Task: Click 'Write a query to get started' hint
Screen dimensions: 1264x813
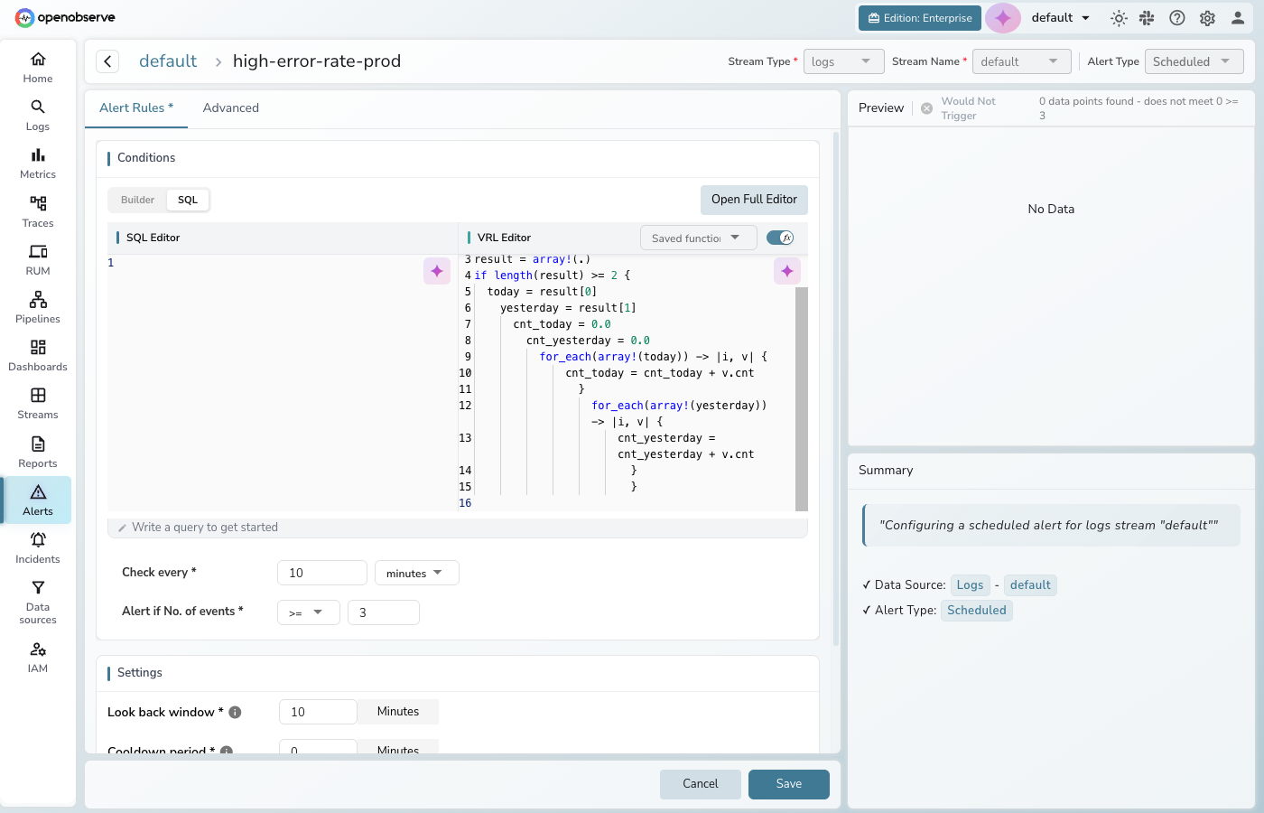Action: (205, 528)
